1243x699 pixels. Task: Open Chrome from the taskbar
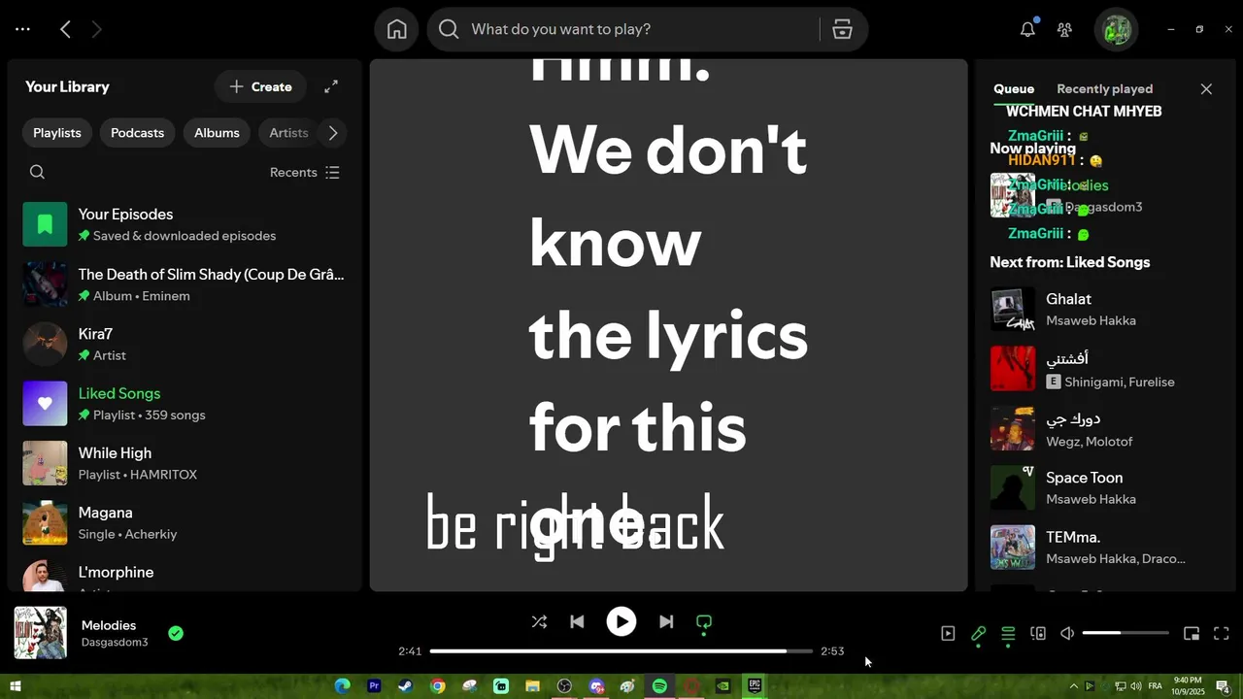(x=437, y=686)
